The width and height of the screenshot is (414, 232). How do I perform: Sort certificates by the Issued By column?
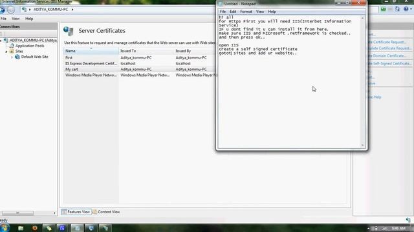[195, 51]
